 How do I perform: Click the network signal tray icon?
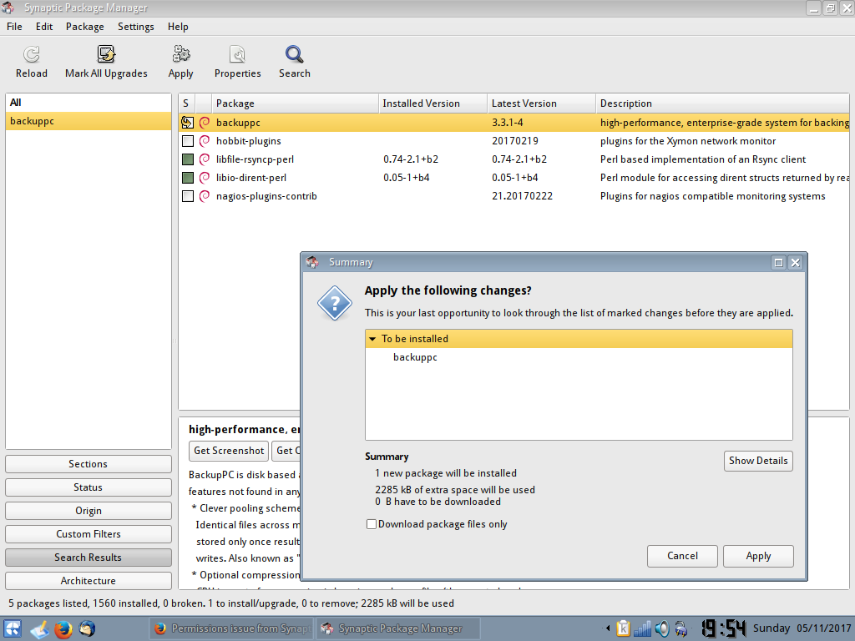(x=643, y=629)
